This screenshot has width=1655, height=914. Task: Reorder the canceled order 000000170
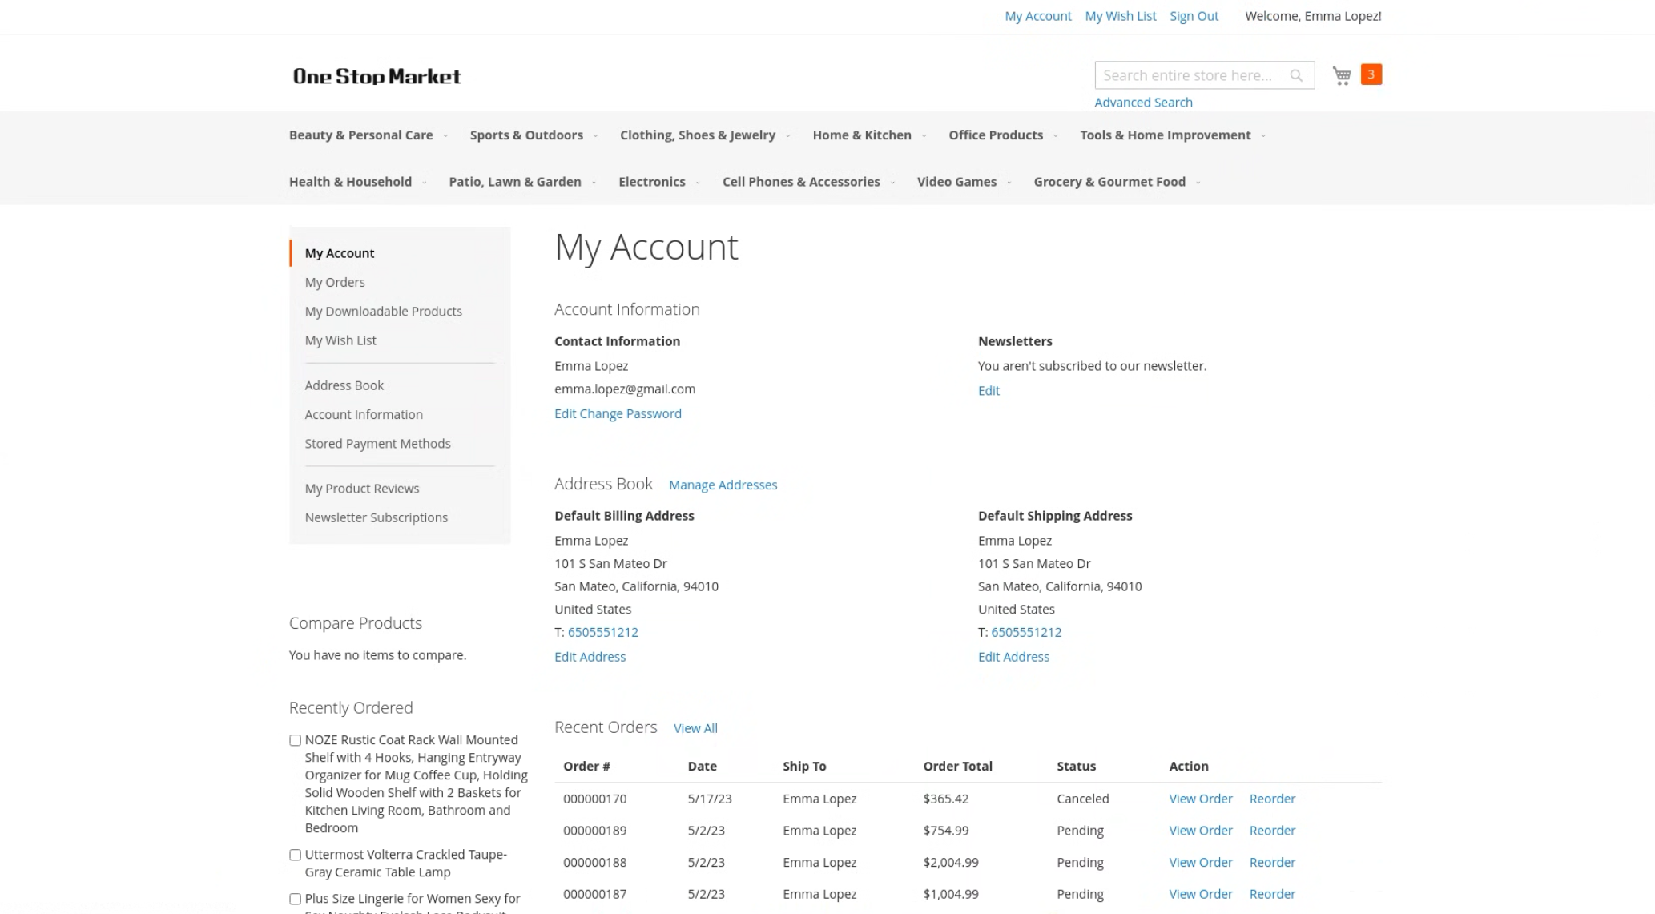pos(1272,799)
